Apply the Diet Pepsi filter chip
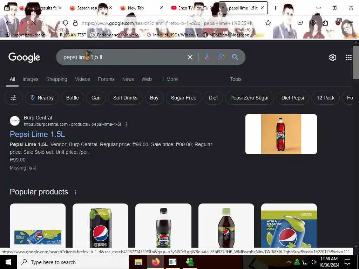 pyautogui.click(x=293, y=98)
